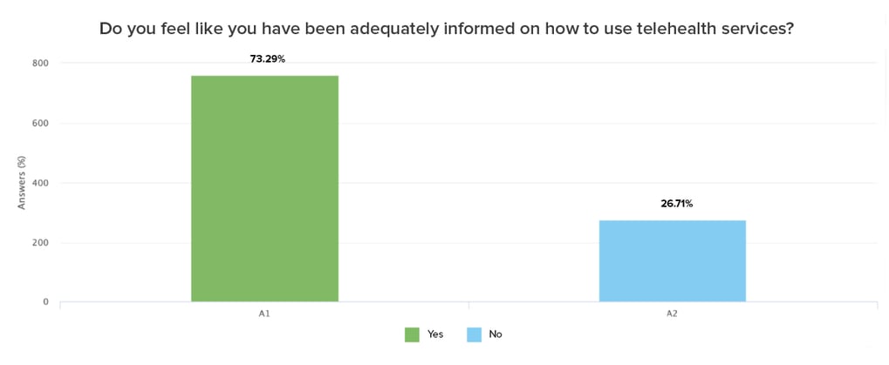The image size is (889, 365).
Task: Click the top of the blue No bar
Action: [672, 222]
